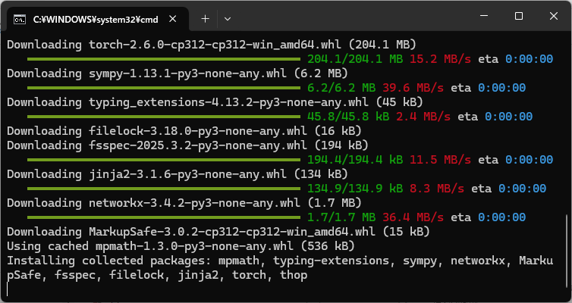Image resolution: width=572 pixels, height=303 pixels.
Task: Click the 'thop' package name
Action: (x=294, y=275)
